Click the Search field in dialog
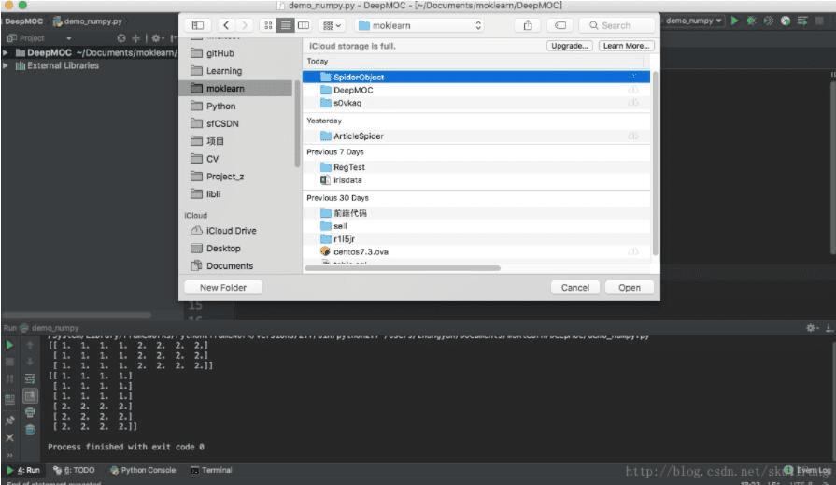 (x=617, y=25)
